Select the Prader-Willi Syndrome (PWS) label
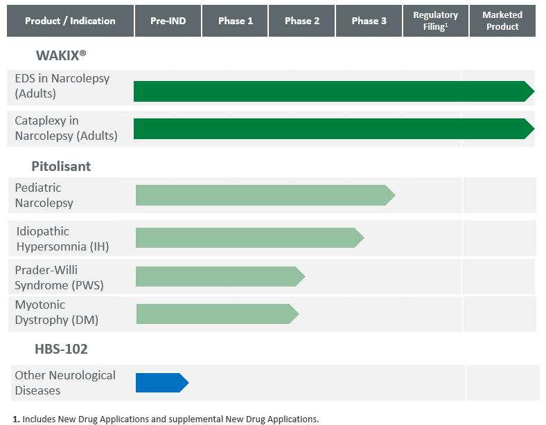Image resolution: width=546 pixels, height=425 pixels. coord(59,278)
